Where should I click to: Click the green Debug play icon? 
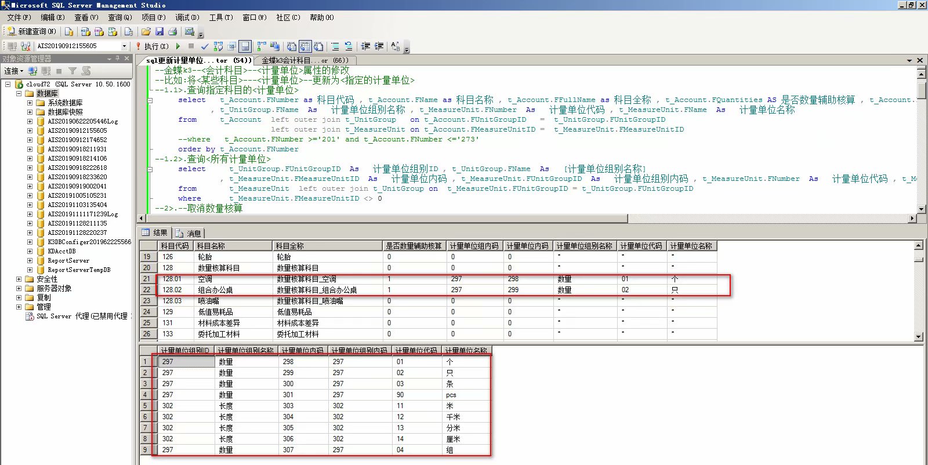point(178,46)
